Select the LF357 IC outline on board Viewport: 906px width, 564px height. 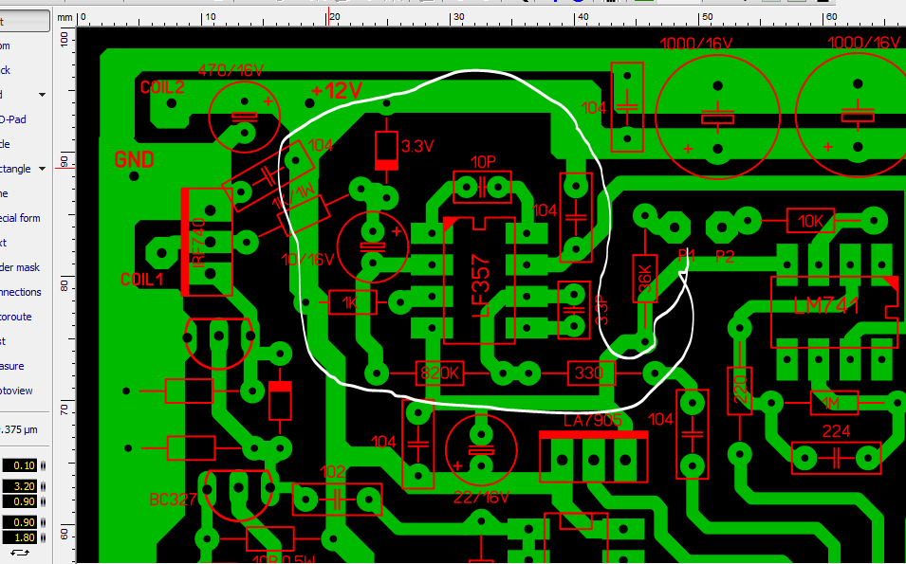[x=479, y=281]
